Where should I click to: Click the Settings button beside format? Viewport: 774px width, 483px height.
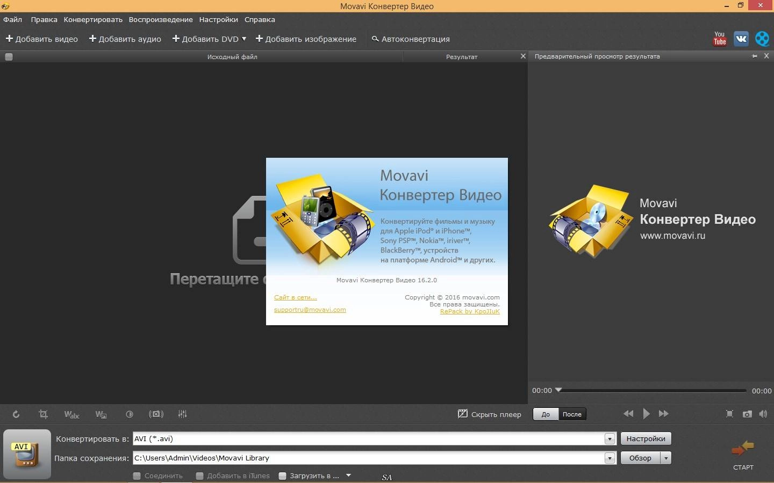[646, 438]
